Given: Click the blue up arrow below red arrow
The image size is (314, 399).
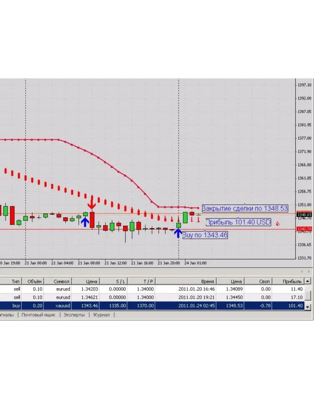Looking at the screenshot, I should point(85,221).
